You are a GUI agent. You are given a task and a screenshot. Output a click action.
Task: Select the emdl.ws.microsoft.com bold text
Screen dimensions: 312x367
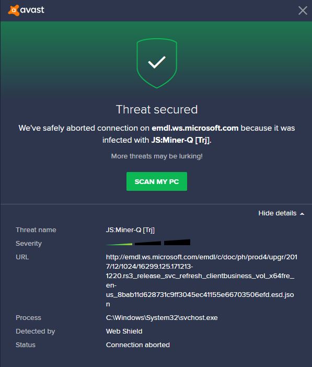pos(195,128)
